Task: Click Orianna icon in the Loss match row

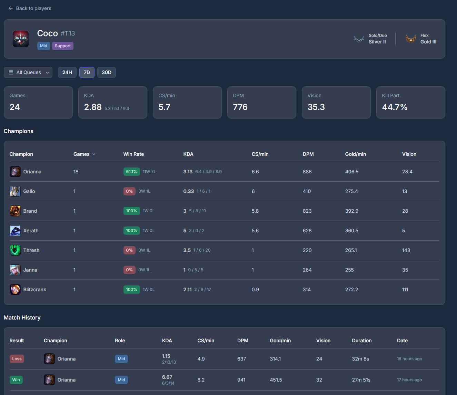Action: 49,359
